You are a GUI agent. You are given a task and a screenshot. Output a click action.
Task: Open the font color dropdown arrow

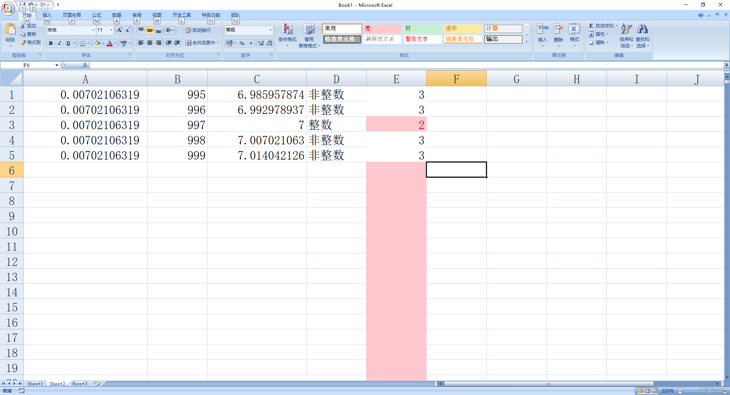[115, 43]
